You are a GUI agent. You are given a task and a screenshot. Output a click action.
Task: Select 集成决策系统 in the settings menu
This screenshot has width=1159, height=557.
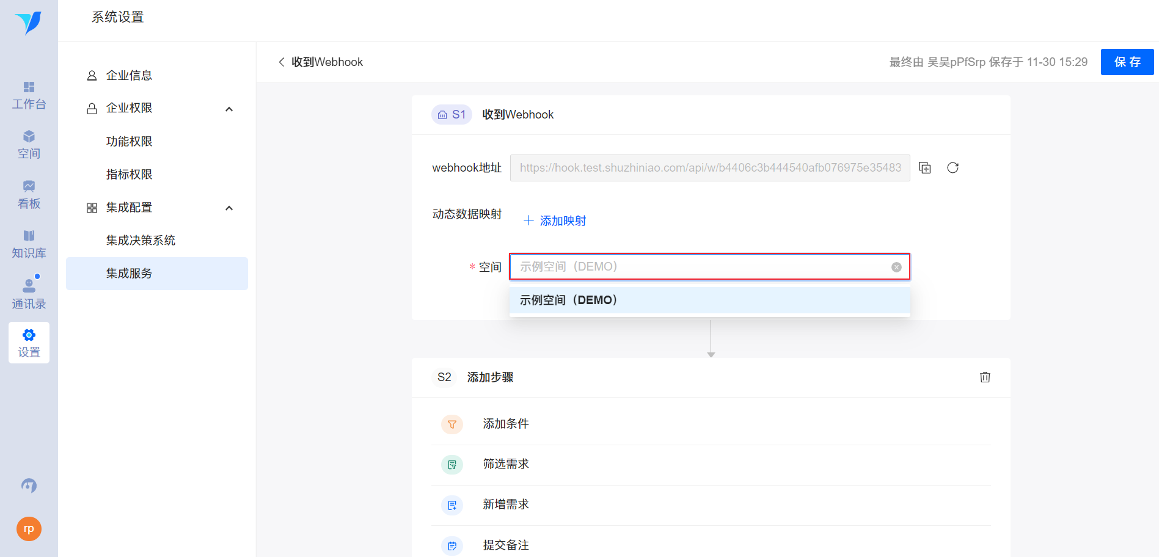tap(141, 241)
